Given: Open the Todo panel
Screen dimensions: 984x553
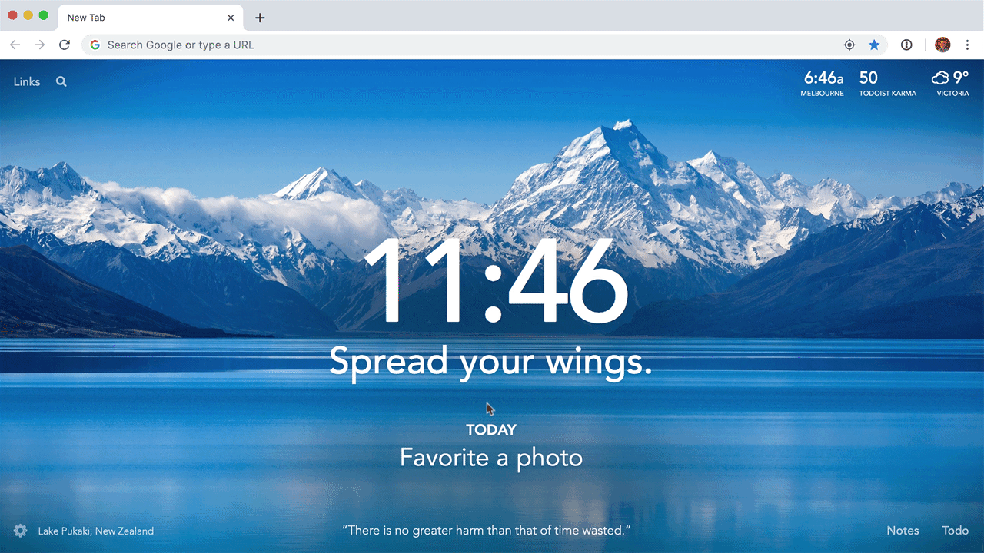Looking at the screenshot, I should (956, 531).
